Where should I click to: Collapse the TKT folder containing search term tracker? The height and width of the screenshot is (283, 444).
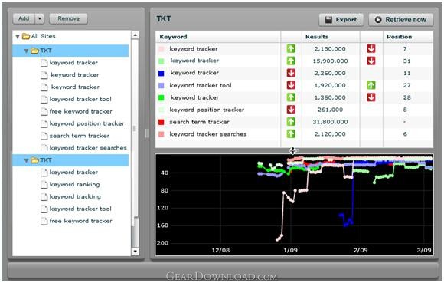click(26, 51)
